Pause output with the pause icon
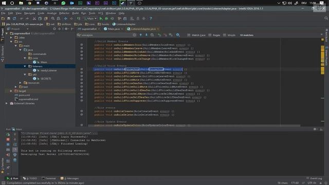 tap(8, 144)
